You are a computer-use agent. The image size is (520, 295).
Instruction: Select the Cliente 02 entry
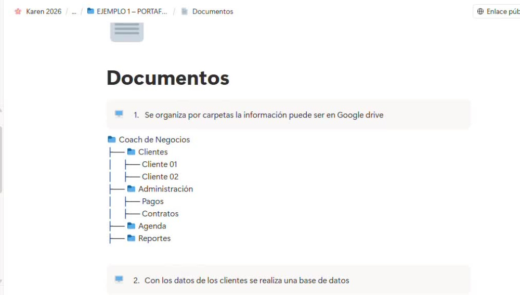point(160,176)
